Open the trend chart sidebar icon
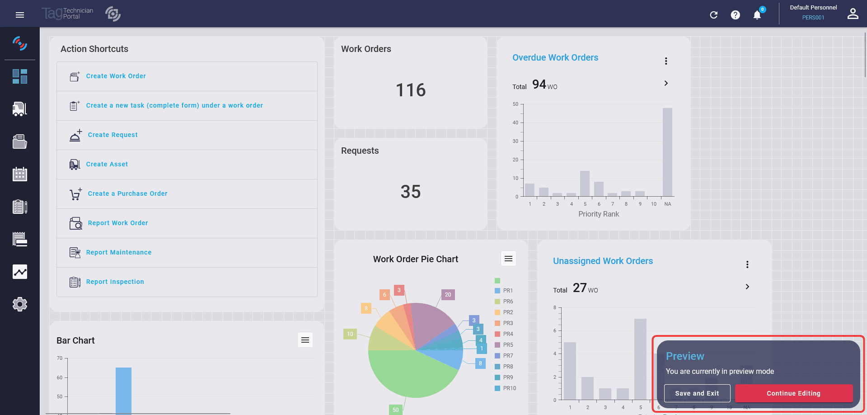Screen dimensions: 867x415 tap(20, 272)
